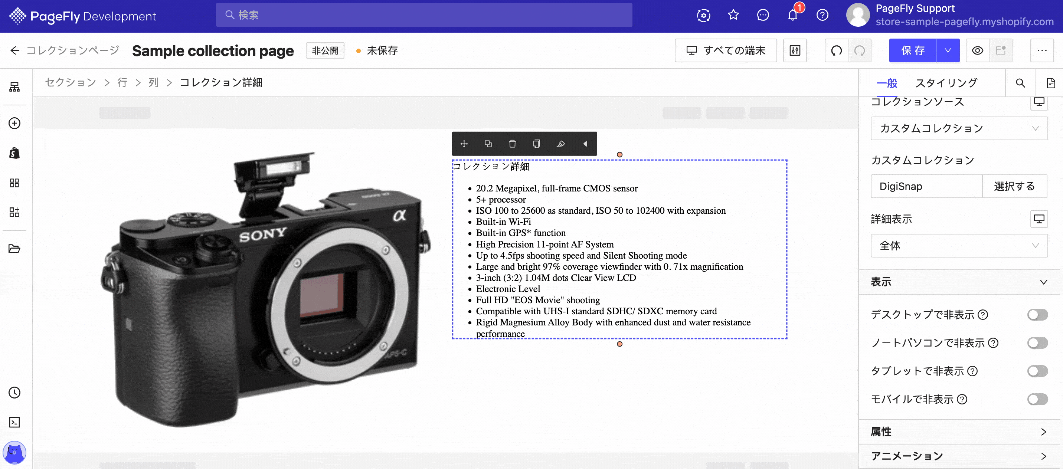Go back to コレクションページ
Screen dimensions: 1063x469
click(64, 51)
